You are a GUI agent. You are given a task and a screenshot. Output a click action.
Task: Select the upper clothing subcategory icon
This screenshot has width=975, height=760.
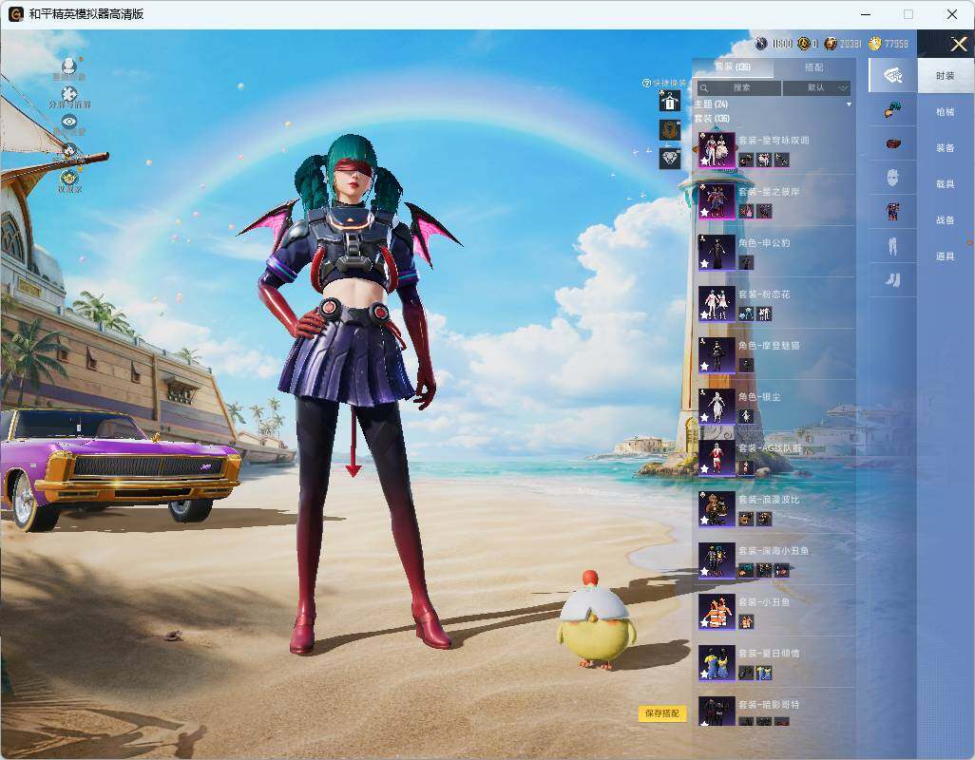coord(893,212)
